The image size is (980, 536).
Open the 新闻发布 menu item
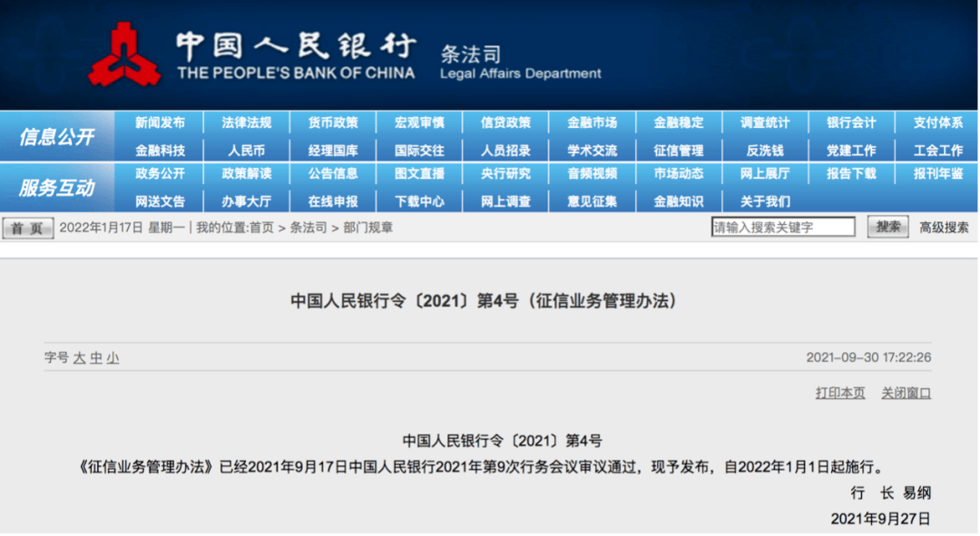click(160, 122)
